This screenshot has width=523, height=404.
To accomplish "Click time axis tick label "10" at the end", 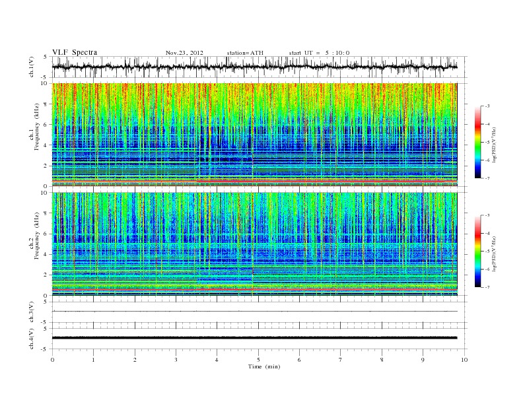I will pos(464,360).
